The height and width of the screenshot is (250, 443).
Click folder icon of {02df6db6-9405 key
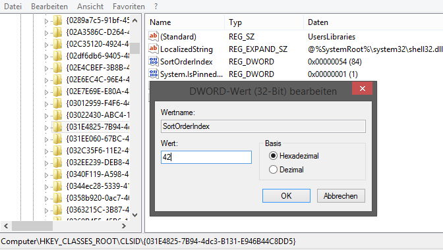tap(57, 56)
